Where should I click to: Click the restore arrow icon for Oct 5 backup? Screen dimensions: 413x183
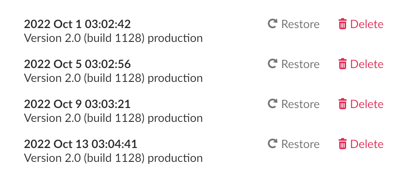coord(273,64)
